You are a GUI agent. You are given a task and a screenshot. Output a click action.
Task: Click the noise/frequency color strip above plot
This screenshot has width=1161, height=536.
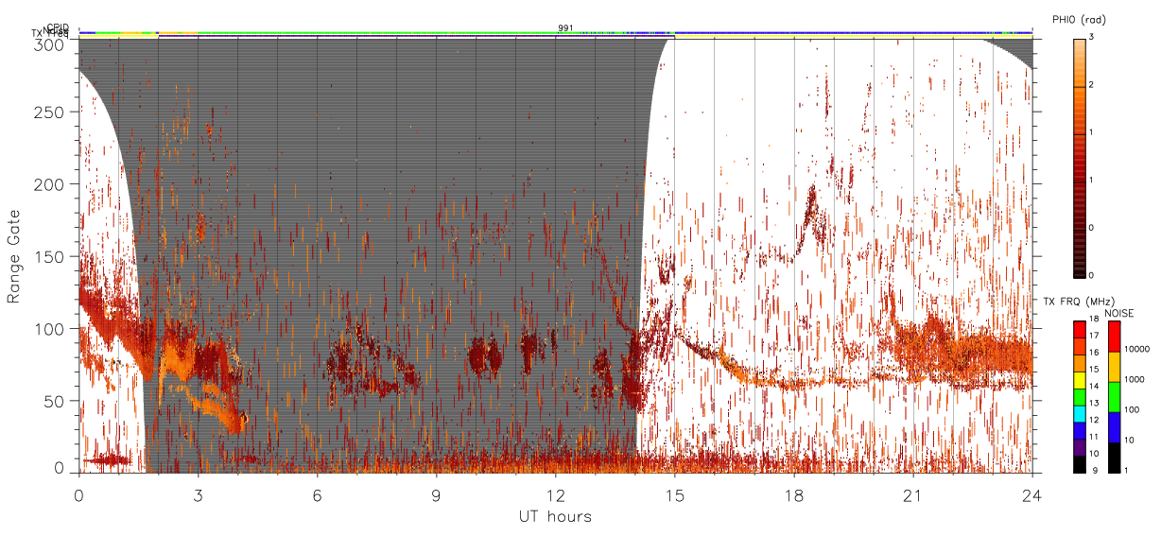pyautogui.click(x=556, y=33)
